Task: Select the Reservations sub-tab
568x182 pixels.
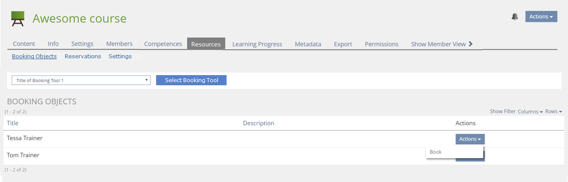Action: [x=83, y=57]
